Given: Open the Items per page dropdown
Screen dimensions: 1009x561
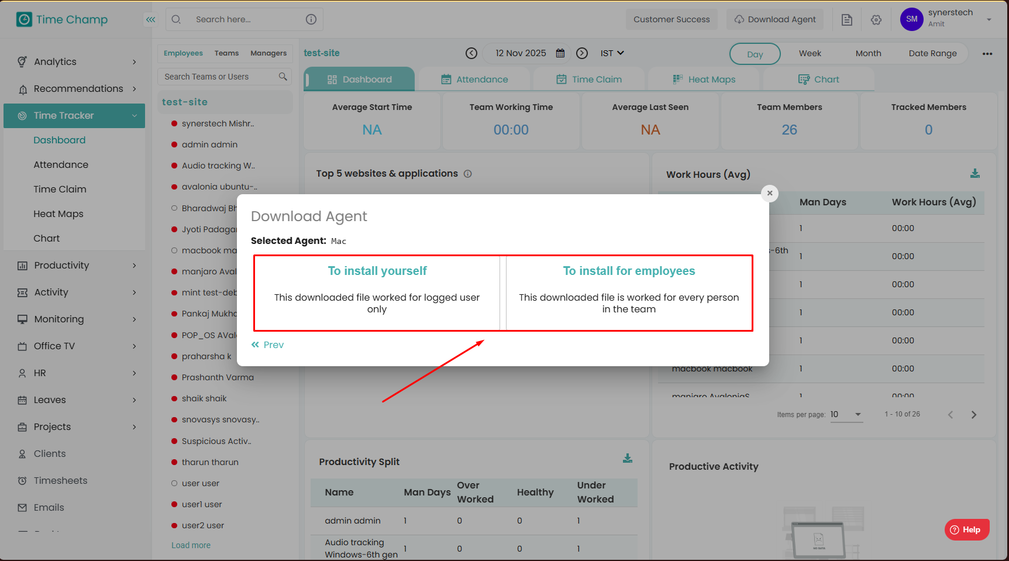Looking at the screenshot, I should click(x=846, y=415).
